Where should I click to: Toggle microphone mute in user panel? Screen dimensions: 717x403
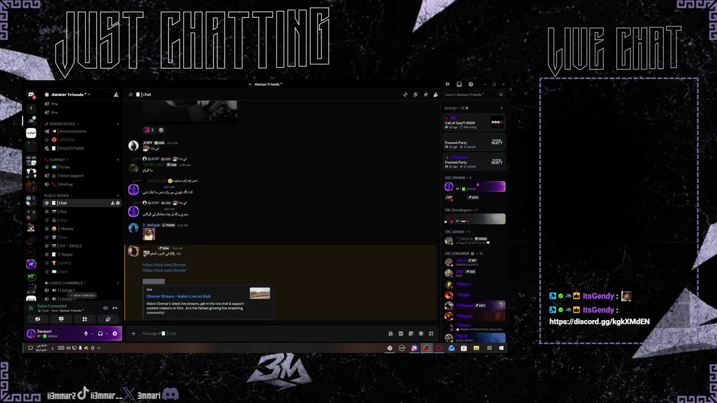(x=86, y=334)
